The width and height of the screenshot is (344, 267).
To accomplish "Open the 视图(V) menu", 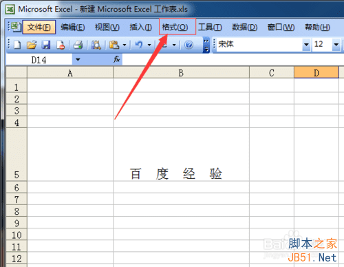I will coord(107,27).
